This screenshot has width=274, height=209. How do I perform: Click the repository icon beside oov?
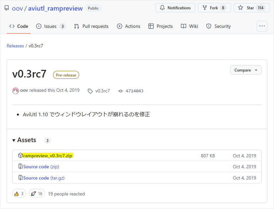(x=7, y=8)
